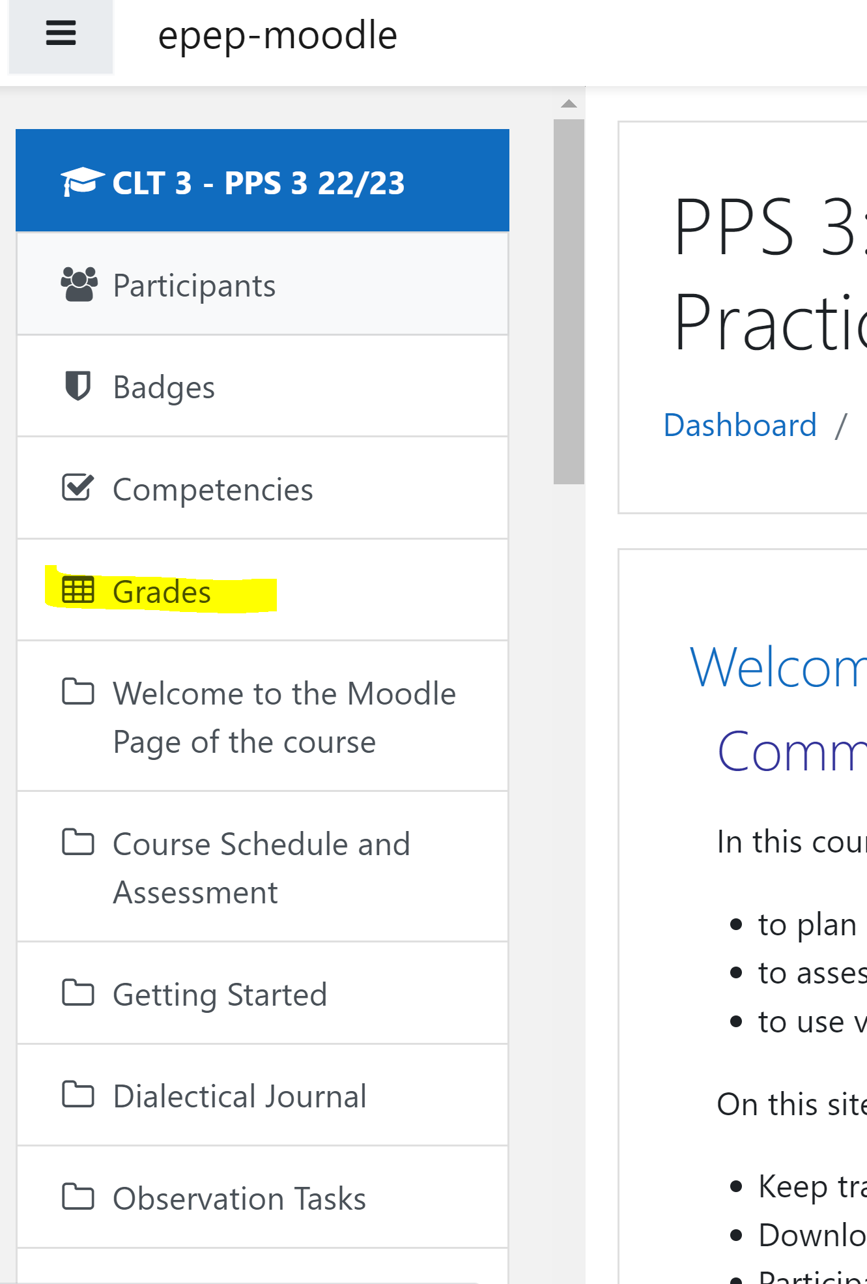Image resolution: width=867 pixels, height=1284 pixels.
Task: Go to Welcome to the Moodle Page section
Action: tap(284, 717)
